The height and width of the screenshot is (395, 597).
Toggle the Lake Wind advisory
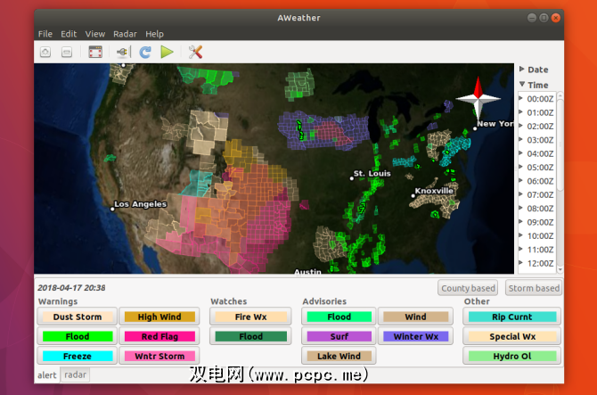click(x=339, y=356)
